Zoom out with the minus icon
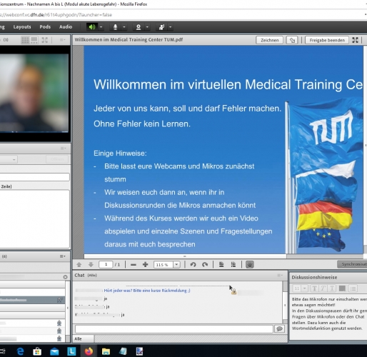The height and width of the screenshot is (357, 367). (134, 265)
